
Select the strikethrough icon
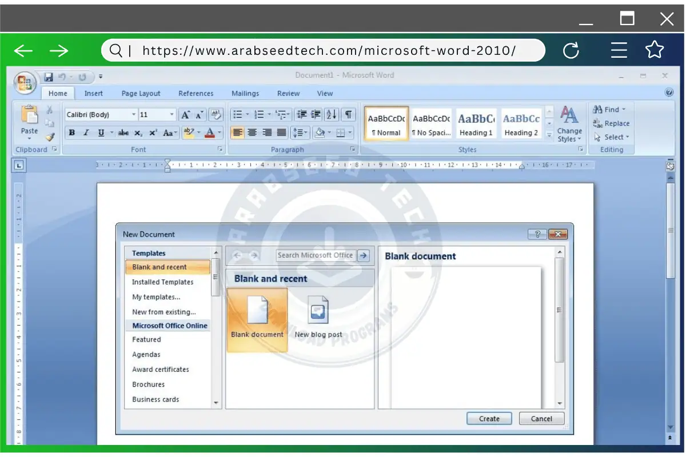pyautogui.click(x=123, y=132)
